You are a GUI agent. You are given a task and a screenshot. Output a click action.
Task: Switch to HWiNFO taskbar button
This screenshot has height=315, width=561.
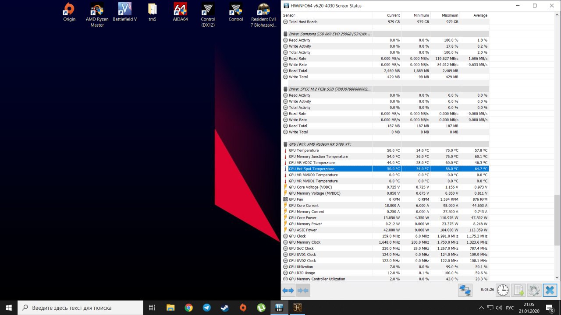(279, 308)
